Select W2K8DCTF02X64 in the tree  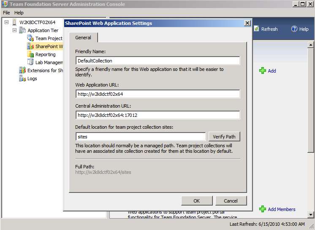pos(37,22)
